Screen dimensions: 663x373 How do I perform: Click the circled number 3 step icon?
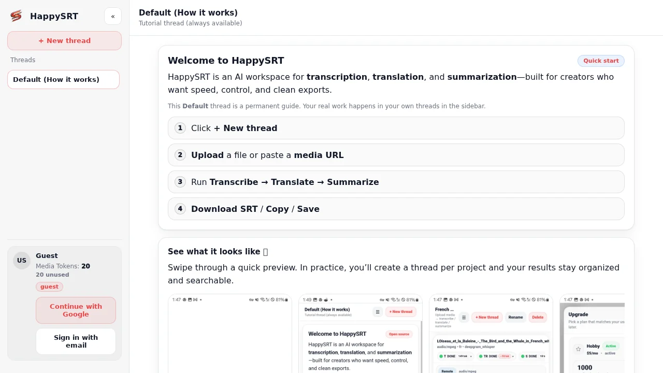pos(180,182)
